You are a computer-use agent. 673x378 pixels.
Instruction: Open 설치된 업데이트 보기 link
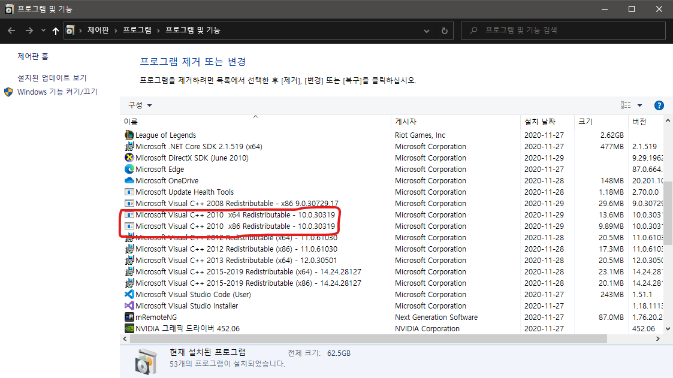tap(52, 78)
